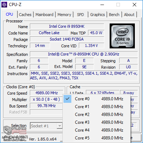Choose Core #1 in the popup menu
Viewport: 143px width, 143px height.
[97, 107]
